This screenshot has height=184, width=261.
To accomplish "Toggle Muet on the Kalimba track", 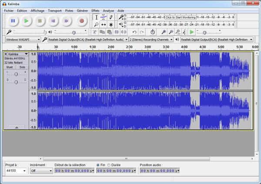I will tap(10, 67).
